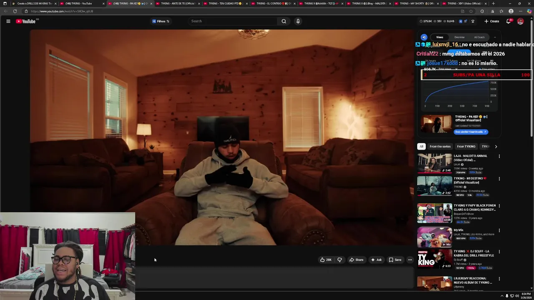Save the video to a playlist
Viewport: 534px width, 300px height.
click(x=395, y=260)
